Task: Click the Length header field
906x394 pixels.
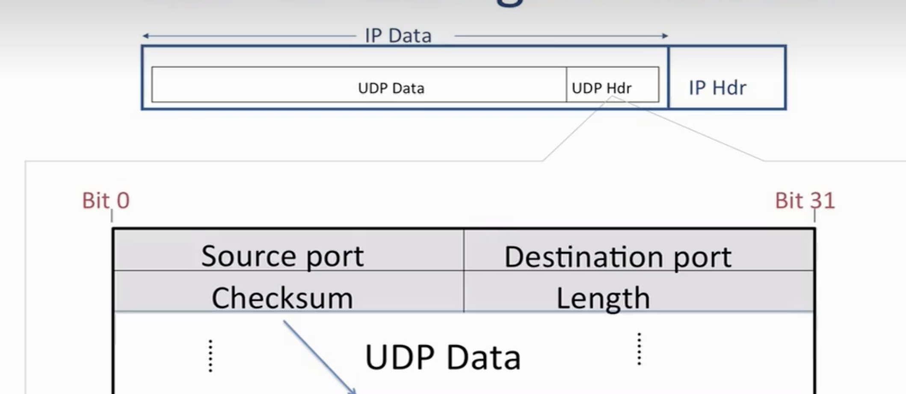Action: (x=603, y=297)
